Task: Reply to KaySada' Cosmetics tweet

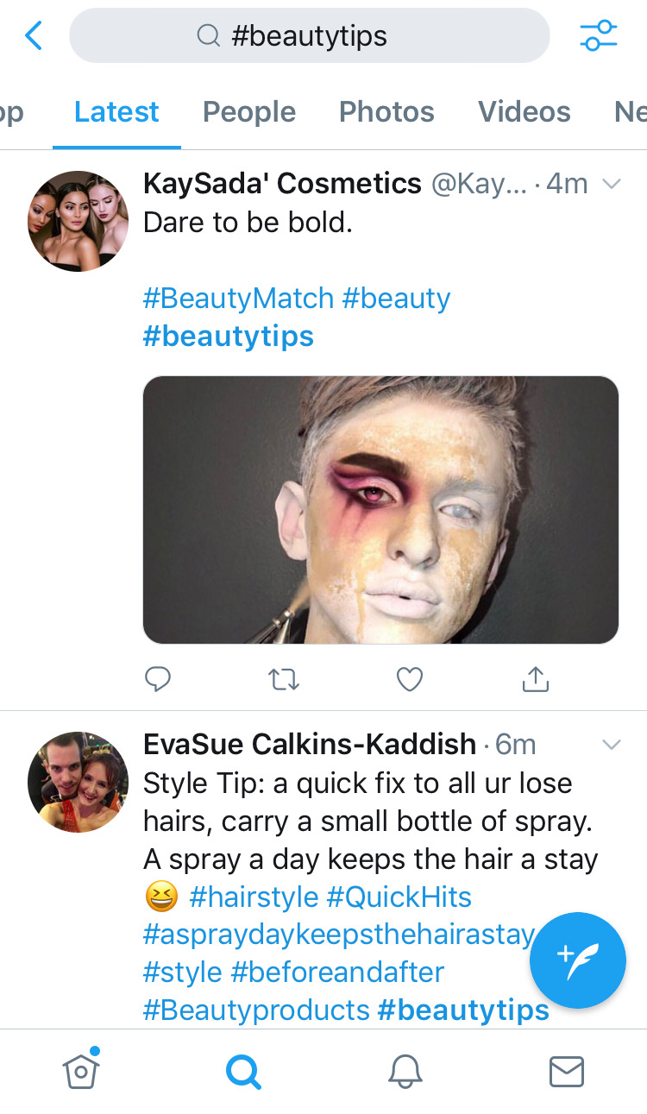Action: (x=157, y=679)
